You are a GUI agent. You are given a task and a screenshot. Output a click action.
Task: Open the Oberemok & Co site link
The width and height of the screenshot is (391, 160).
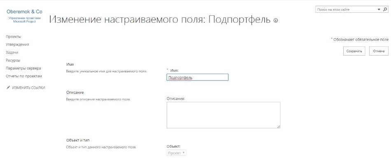[24, 12]
